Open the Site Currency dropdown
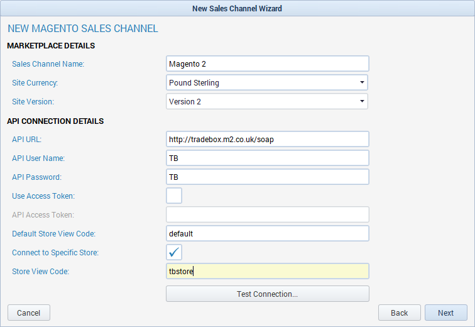475x327 pixels. click(267, 82)
